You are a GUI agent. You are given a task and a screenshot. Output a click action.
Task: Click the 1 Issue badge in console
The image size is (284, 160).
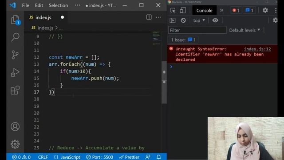click(183, 40)
